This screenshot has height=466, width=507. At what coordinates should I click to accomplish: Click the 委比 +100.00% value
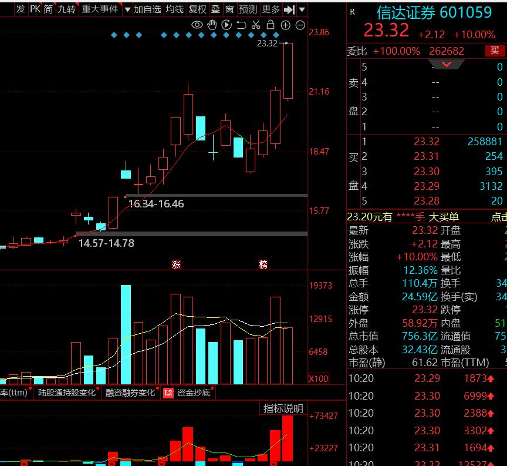[x=397, y=51]
